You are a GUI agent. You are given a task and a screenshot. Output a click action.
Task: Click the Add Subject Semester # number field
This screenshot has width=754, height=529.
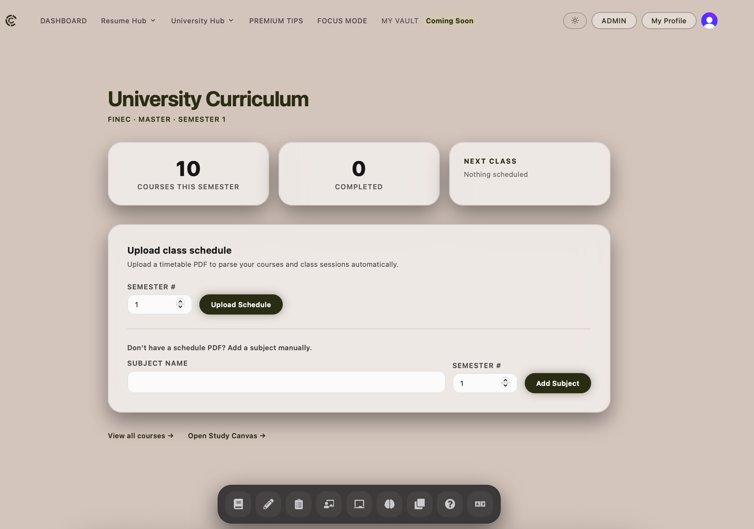485,383
